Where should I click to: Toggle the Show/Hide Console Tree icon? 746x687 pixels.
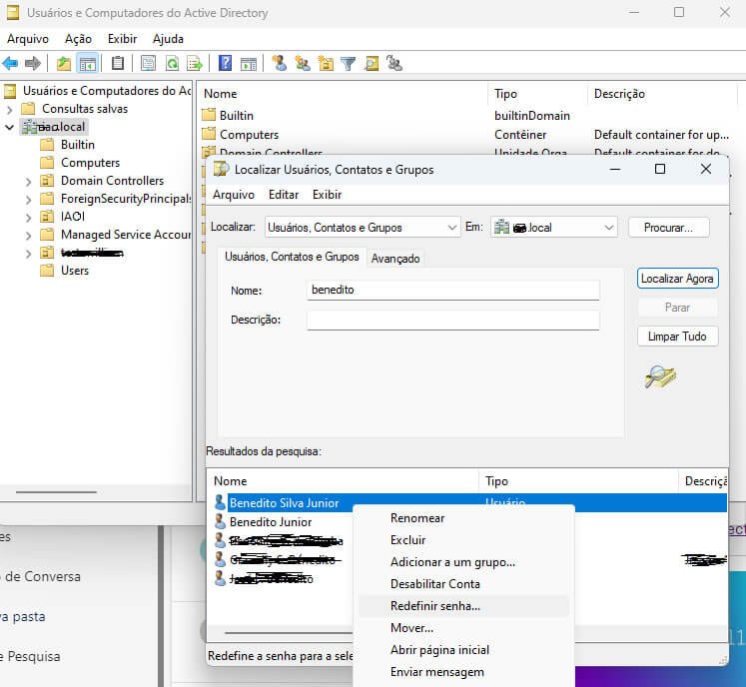(x=88, y=63)
